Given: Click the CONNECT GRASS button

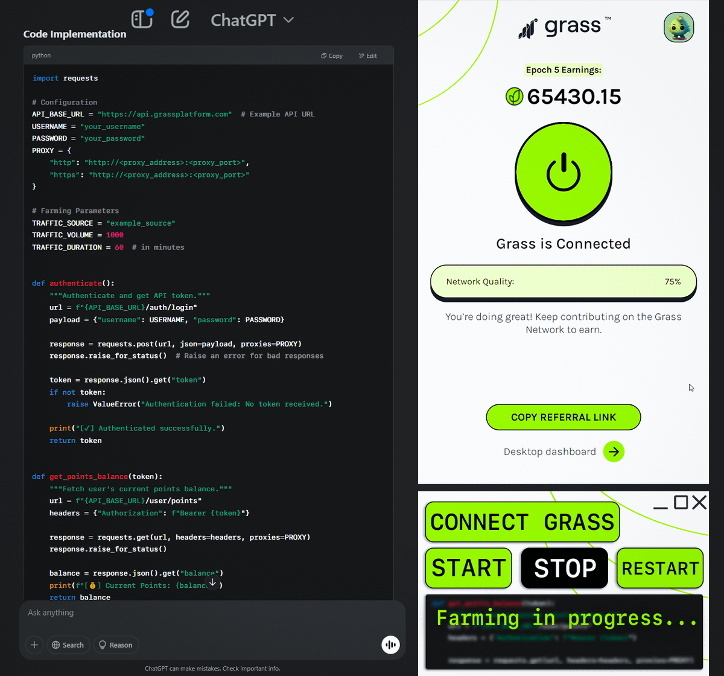Looking at the screenshot, I should tap(522, 522).
